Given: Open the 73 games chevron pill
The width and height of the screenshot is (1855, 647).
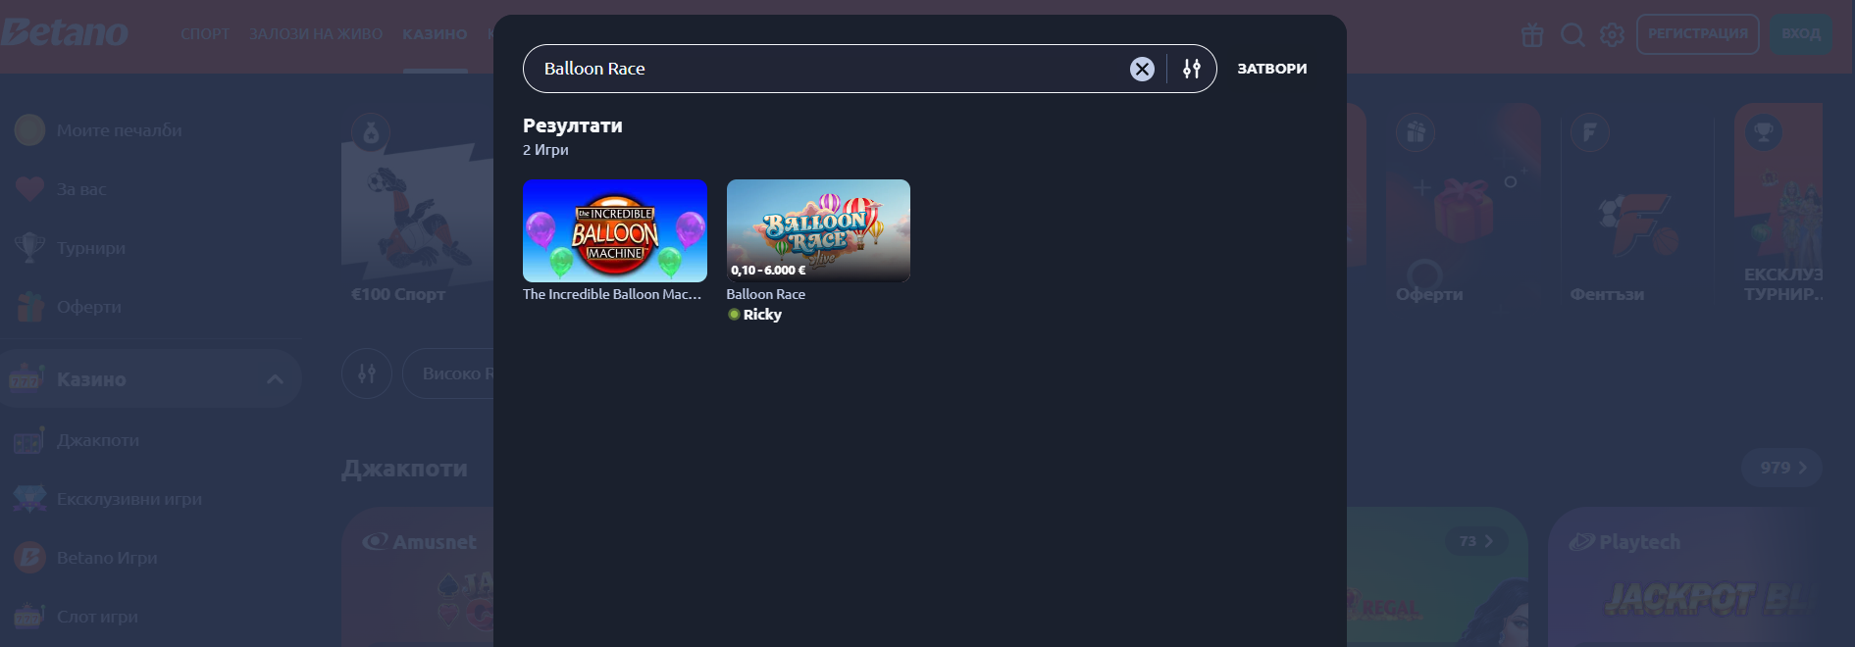Looking at the screenshot, I should (x=1476, y=541).
